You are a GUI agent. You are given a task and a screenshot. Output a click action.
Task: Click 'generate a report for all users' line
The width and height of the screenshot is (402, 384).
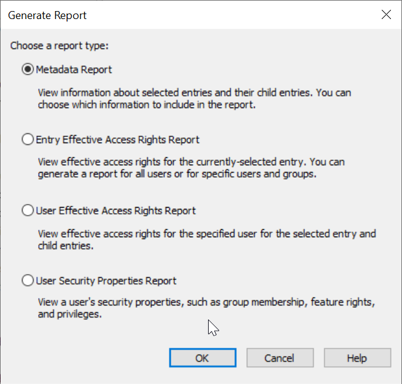[177, 174]
